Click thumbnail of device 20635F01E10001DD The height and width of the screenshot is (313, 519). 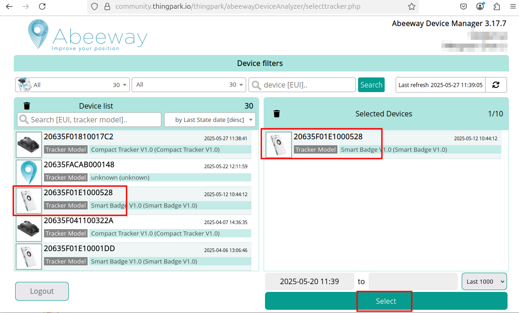(29, 257)
